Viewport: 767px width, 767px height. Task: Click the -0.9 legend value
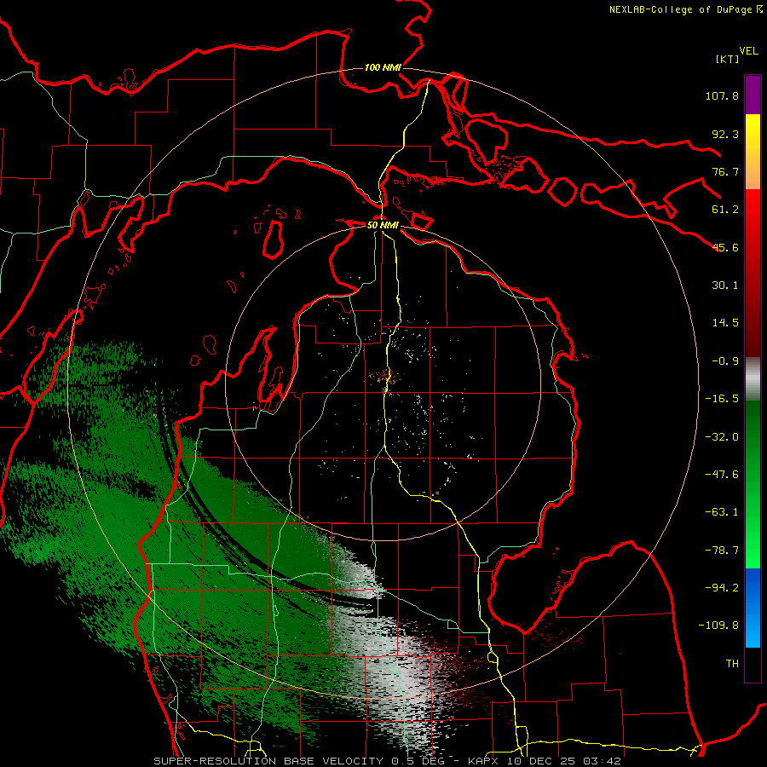pos(725,361)
